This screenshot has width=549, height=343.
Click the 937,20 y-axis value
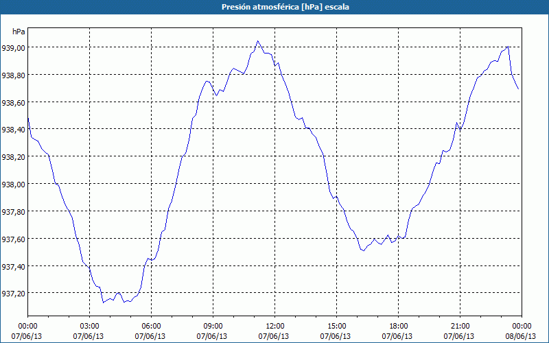pos(13,294)
